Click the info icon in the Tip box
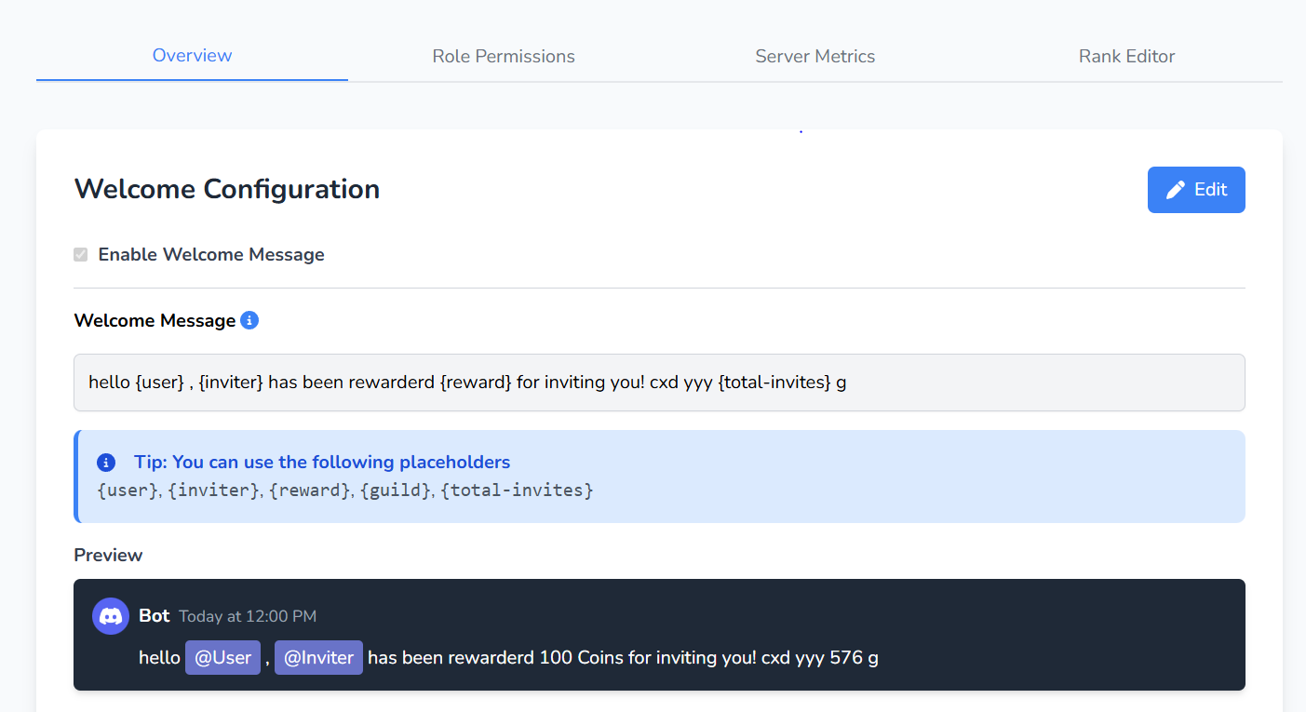The width and height of the screenshot is (1306, 712). 106,463
